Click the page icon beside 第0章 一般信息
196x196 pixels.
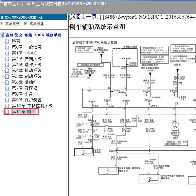(x=7, y=47)
